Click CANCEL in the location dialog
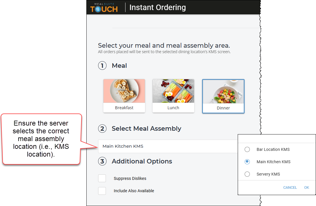Image resolution: width=316 pixels, height=206 pixels. pyautogui.click(x=290, y=188)
